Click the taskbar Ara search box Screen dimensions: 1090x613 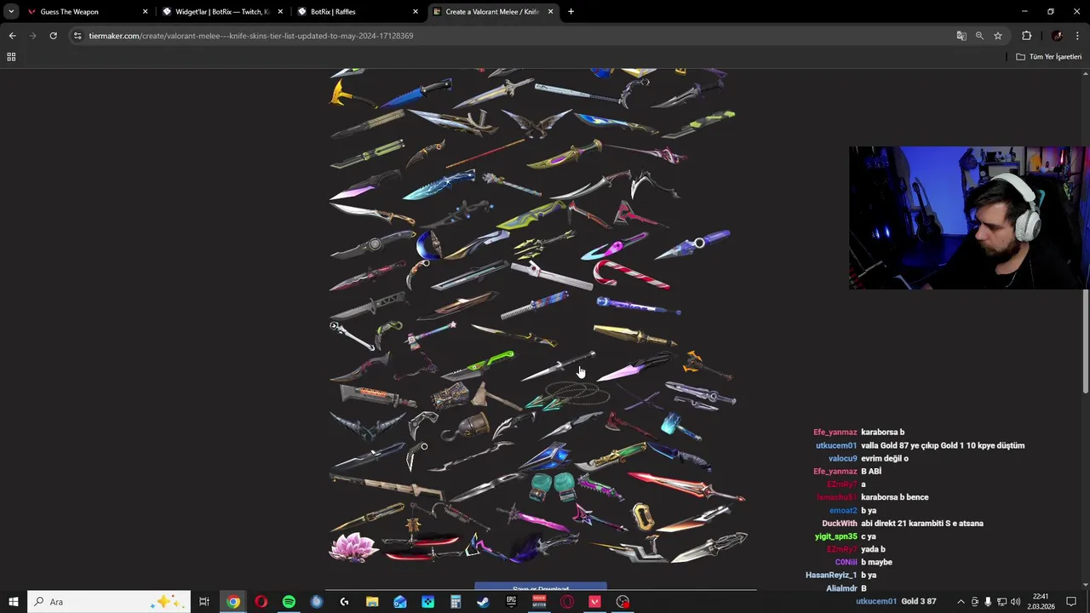109,602
